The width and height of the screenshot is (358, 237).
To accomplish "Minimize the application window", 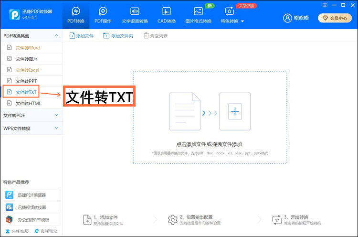I will point(334,5).
